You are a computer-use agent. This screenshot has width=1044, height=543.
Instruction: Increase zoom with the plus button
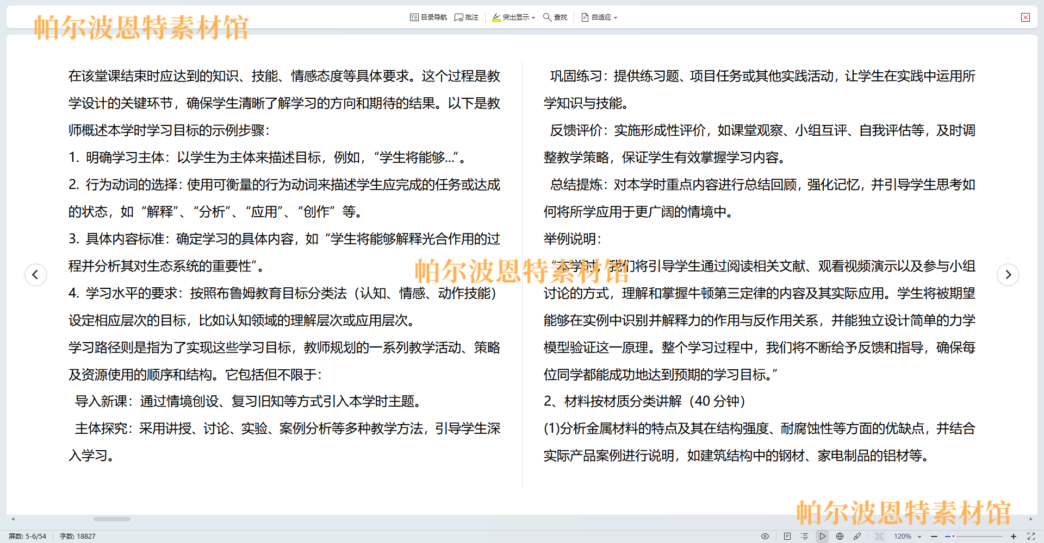point(1014,536)
